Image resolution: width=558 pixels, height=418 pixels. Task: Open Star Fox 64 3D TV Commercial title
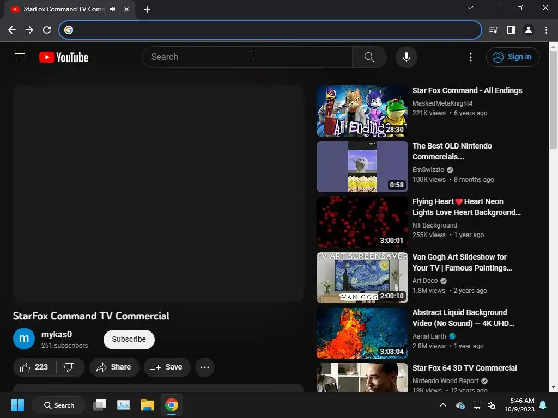[464, 368]
